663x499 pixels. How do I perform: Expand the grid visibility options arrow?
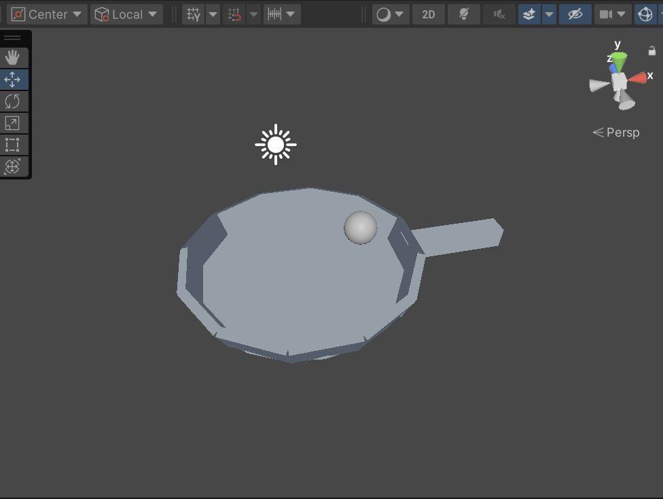pyautogui.click(x=213, y=14)
